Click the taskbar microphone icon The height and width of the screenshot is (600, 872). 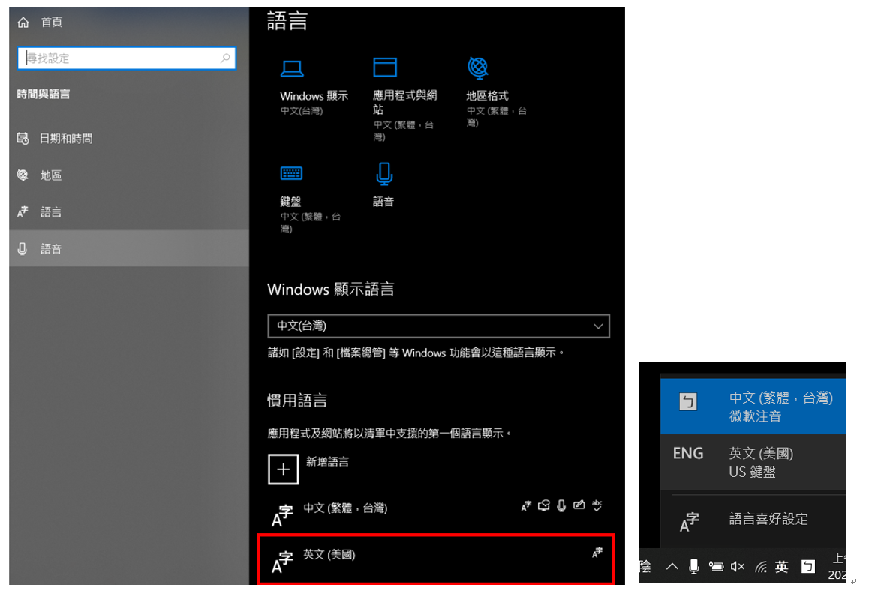[x=694, y=567]
